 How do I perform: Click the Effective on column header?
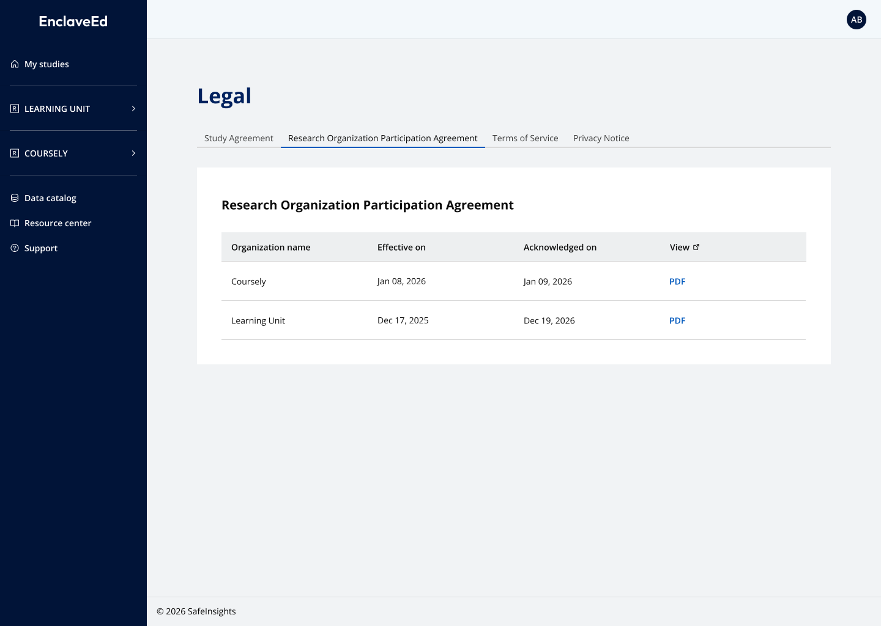[x=401, y=247]
